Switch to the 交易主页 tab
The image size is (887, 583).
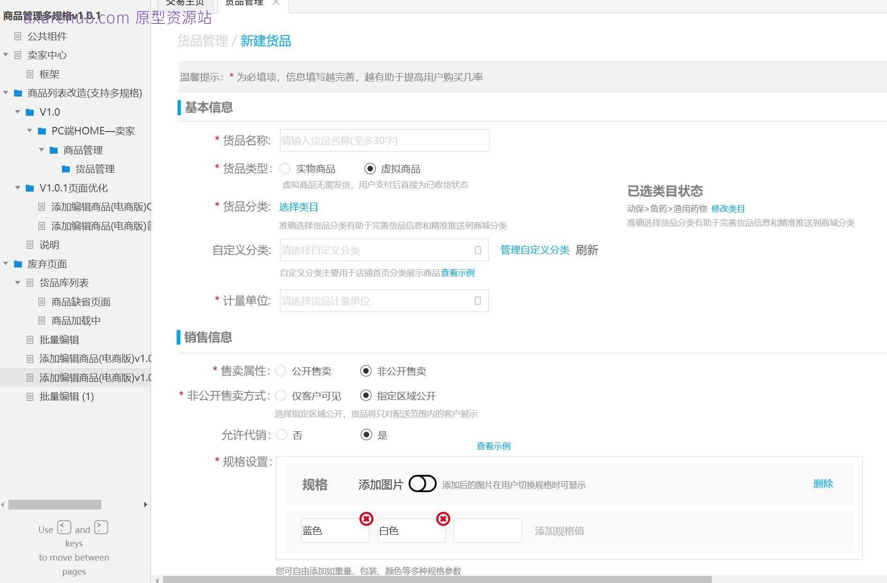(185, 2)
